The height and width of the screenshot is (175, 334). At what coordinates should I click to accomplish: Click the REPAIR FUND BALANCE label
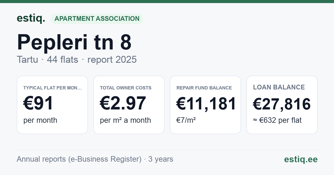(x=204, y=88)
